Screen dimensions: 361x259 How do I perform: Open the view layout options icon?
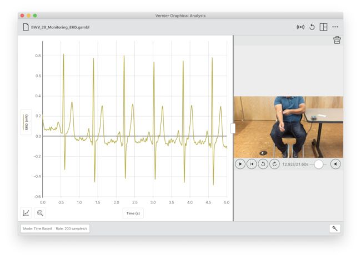coord(323,27)
